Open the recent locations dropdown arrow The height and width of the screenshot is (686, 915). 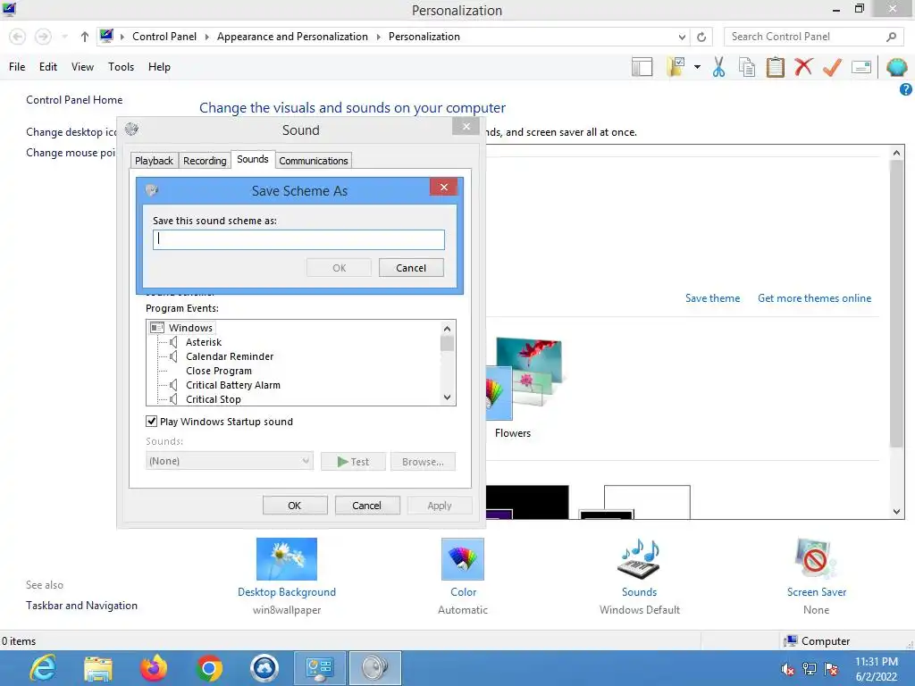coord(64,37)
